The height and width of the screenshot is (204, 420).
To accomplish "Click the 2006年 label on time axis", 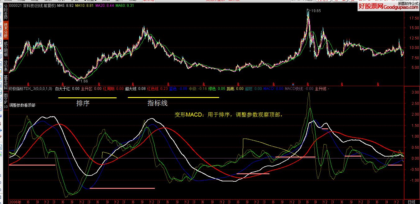I will pos(15,202).
